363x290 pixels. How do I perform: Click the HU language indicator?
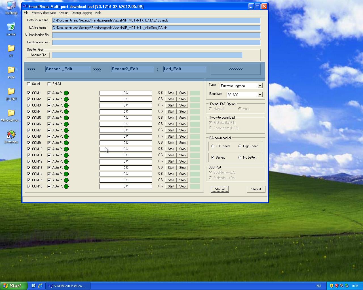pos(318,286)
